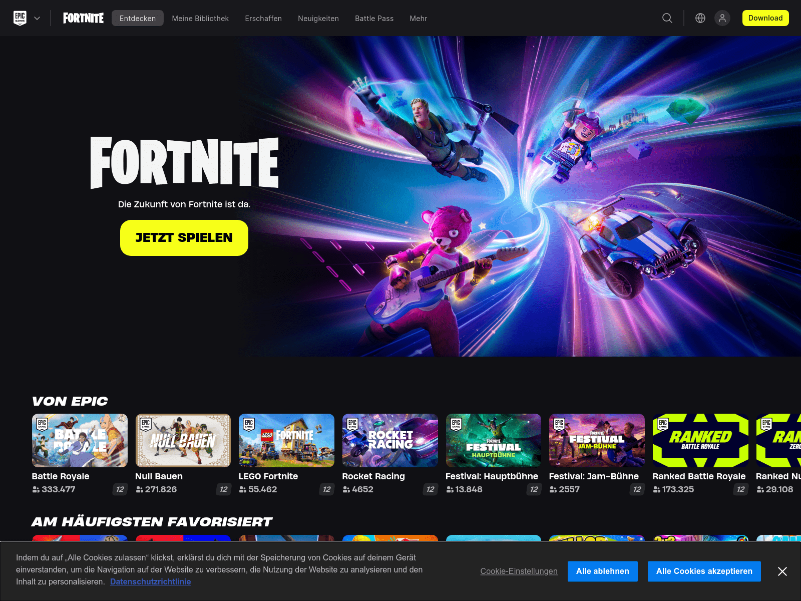Click age rating 12 badge of Ranked Battle Royale
Screen dimensions: 801x601
[740, 489]
